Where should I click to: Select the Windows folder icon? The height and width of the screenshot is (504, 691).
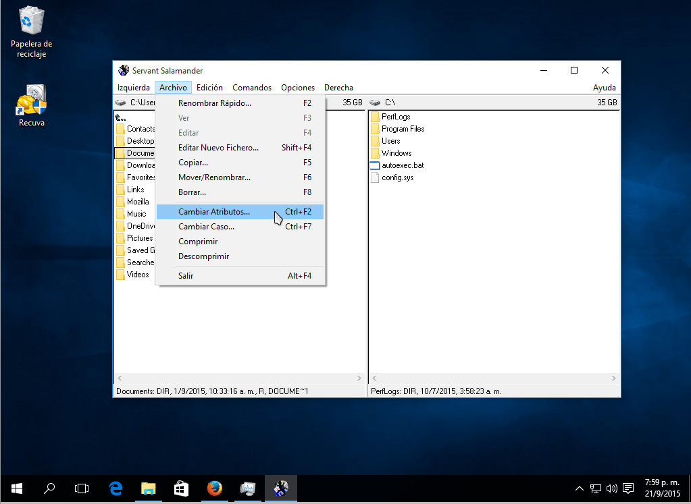[x=375, y=153]
